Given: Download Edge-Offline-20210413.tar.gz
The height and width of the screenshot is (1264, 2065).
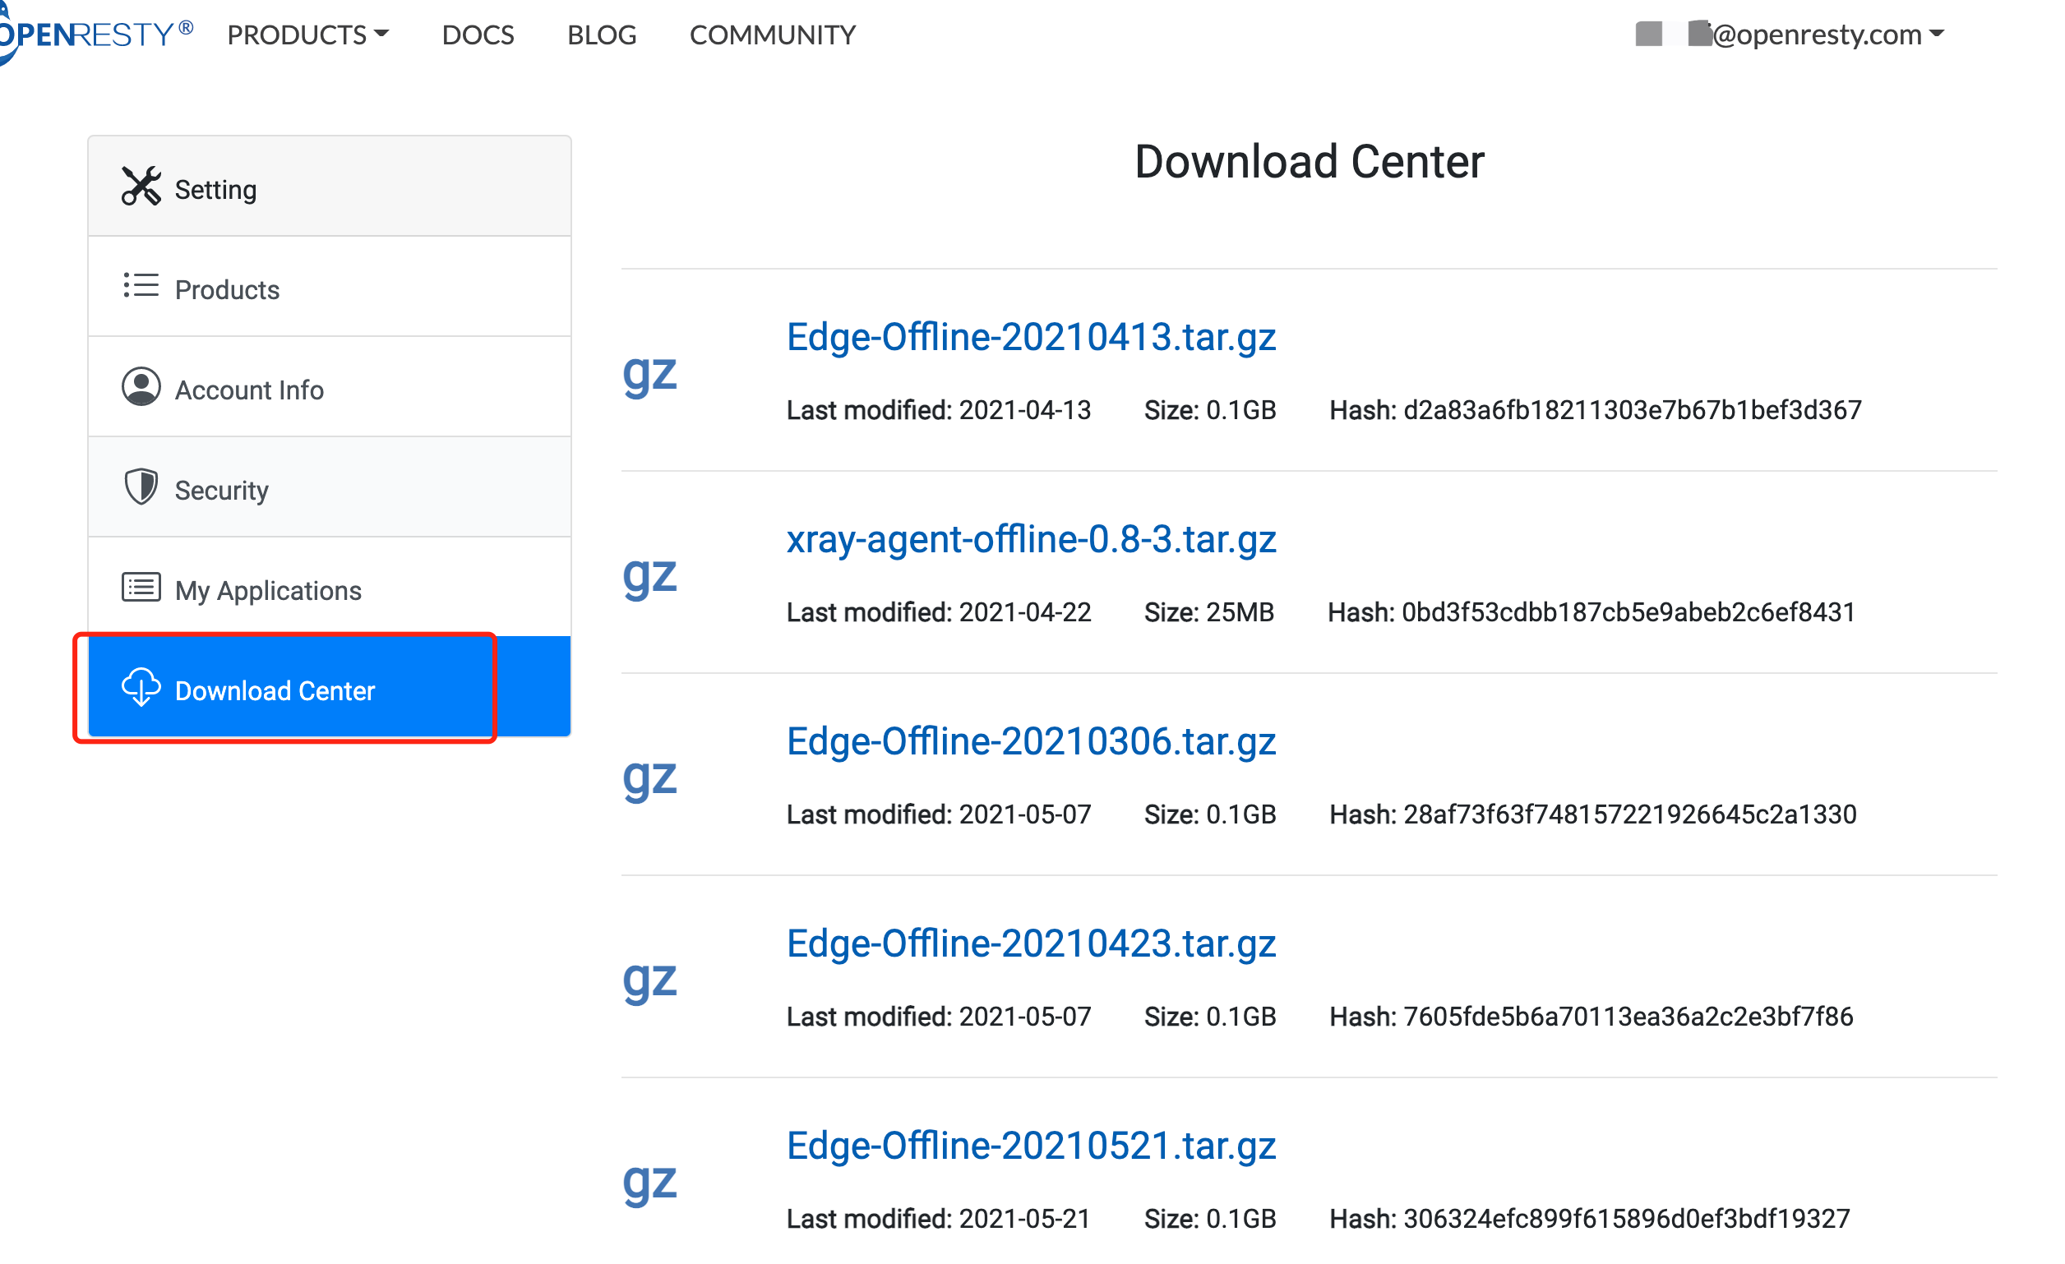Looking at the screenshot, I should 1031,337.
